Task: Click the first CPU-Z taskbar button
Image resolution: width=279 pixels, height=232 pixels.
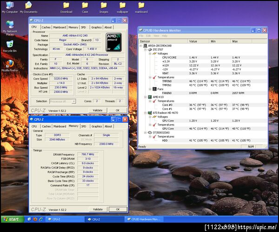Action: pyautogui.click(x=65, y=219)
